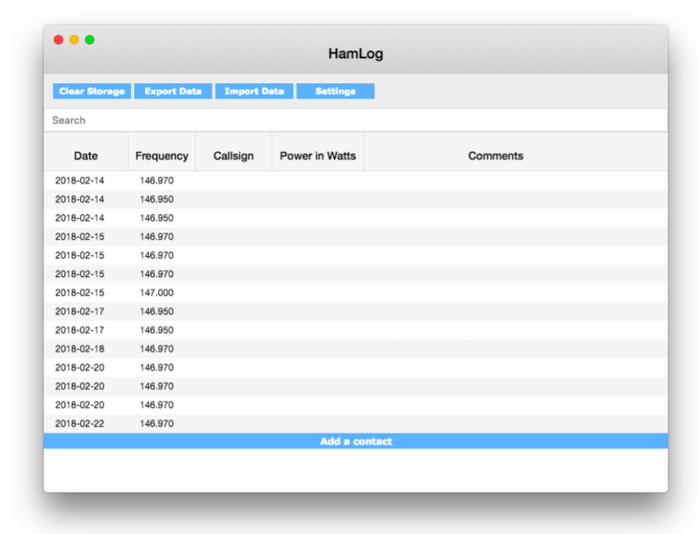The height and width of the screenshot is (534, 699).
Task: Click the Clear Storage button
Action: (91, 90)
